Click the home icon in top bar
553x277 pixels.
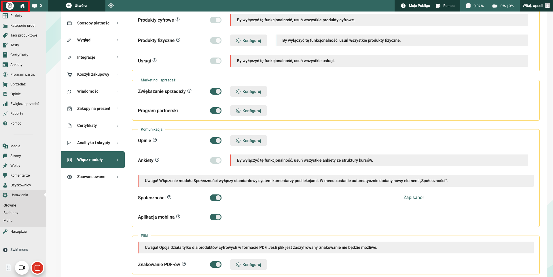pyautogui.click(x=22, y=6)
